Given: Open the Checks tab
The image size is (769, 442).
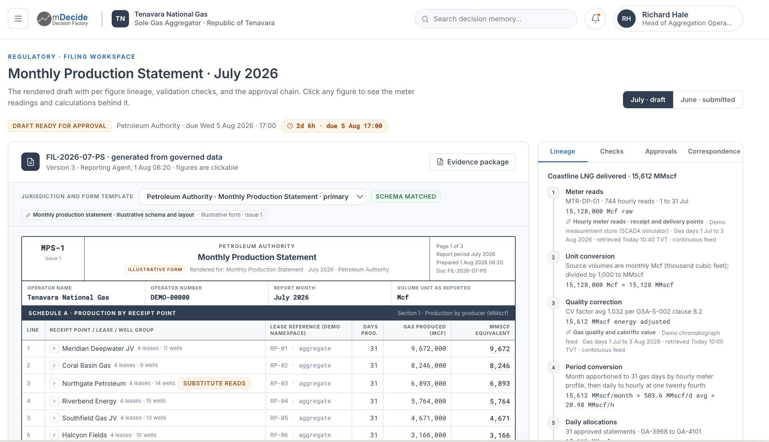Looking at the screenshot, I should point(612,151).
